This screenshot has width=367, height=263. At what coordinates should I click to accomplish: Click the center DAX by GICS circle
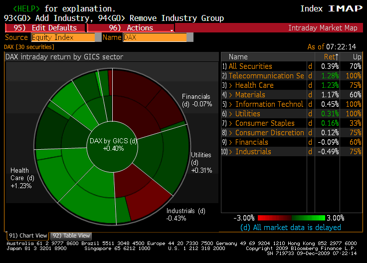[x=113, y=145]
